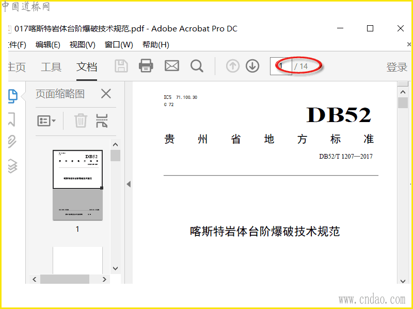Open the 窗口(W) menu

click(x=119, y=45)
